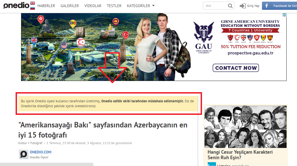Click the ad info icon on banner
Image resolution: width=297 pixels, height=166 pixels.
tap(284, 15)
